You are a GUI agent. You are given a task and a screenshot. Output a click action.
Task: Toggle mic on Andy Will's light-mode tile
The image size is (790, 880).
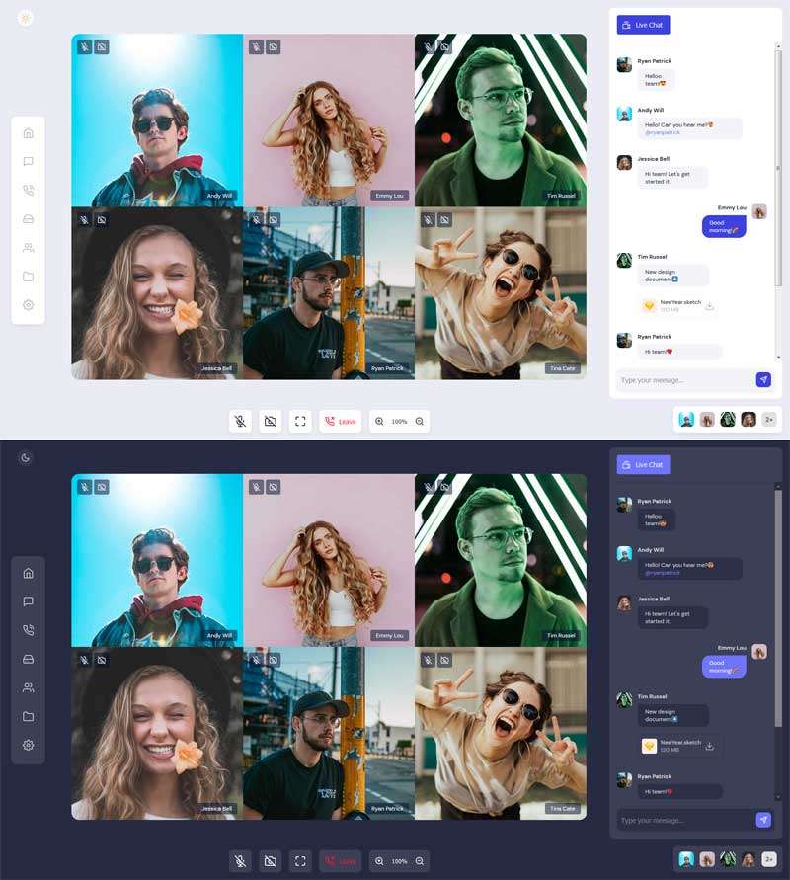(85, 47)
